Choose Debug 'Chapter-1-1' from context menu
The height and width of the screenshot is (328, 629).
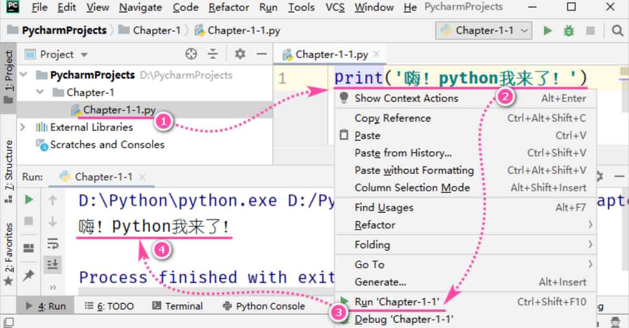click(465, 319)
